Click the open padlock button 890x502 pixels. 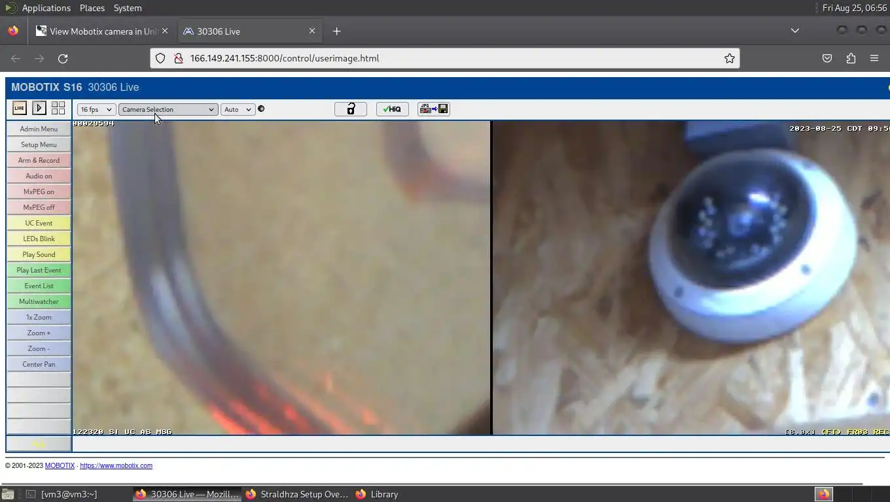(x=351, y=109)
